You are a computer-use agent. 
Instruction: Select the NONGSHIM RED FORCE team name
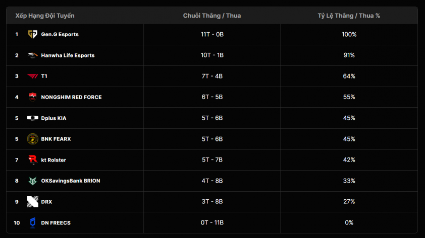click(x=71, y=97)
